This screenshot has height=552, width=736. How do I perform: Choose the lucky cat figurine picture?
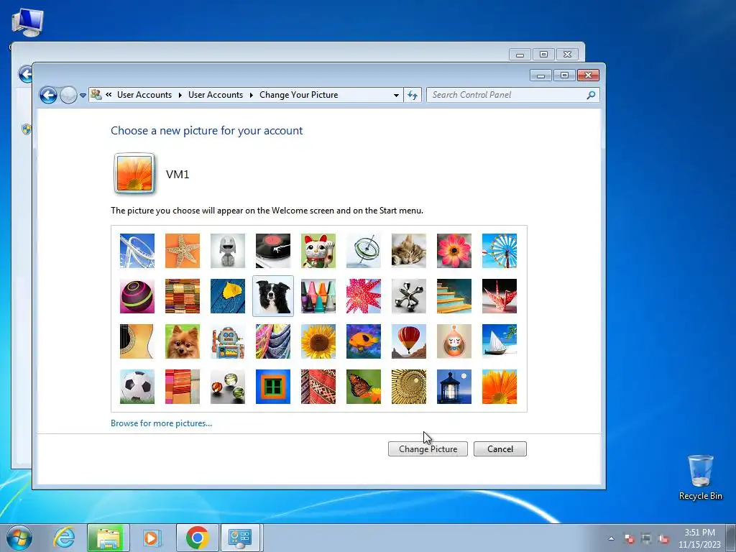click(x=318, y=251)
